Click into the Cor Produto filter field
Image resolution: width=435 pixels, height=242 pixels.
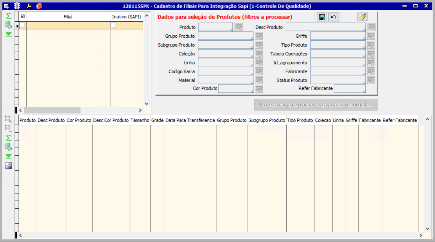[236, 89]
